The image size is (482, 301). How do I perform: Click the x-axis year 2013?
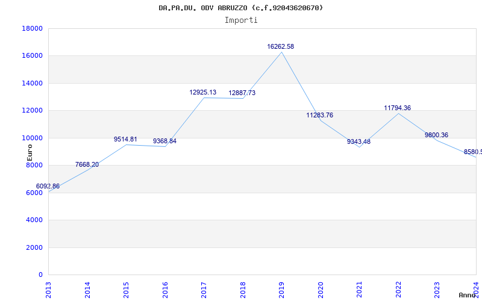[48, 290]
